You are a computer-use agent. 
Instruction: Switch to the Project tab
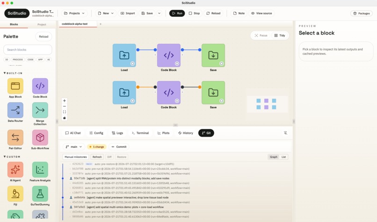pyautogui.click(x=42, y=24)
